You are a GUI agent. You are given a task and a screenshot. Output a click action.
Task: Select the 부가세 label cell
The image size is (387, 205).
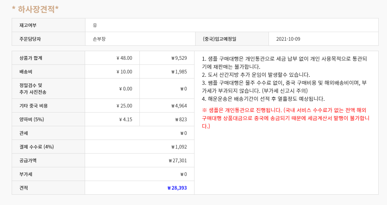point(49,174)
